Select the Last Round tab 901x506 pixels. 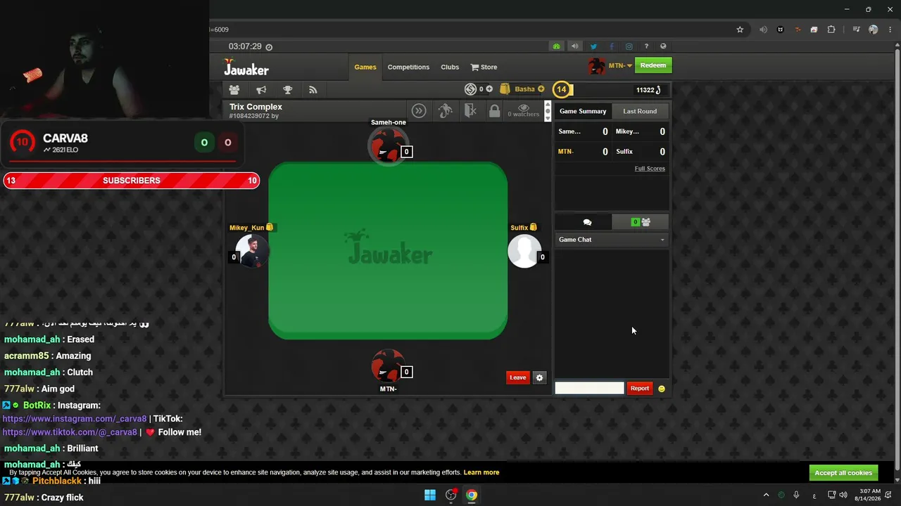[x=640, y=111]
